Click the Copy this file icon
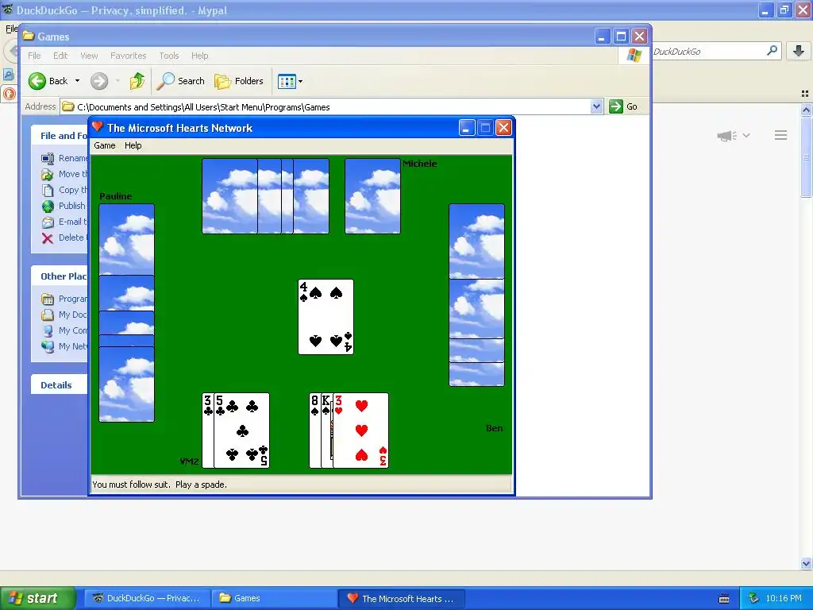The height and width of the screenshot is (610, 813). click(48, 191)
